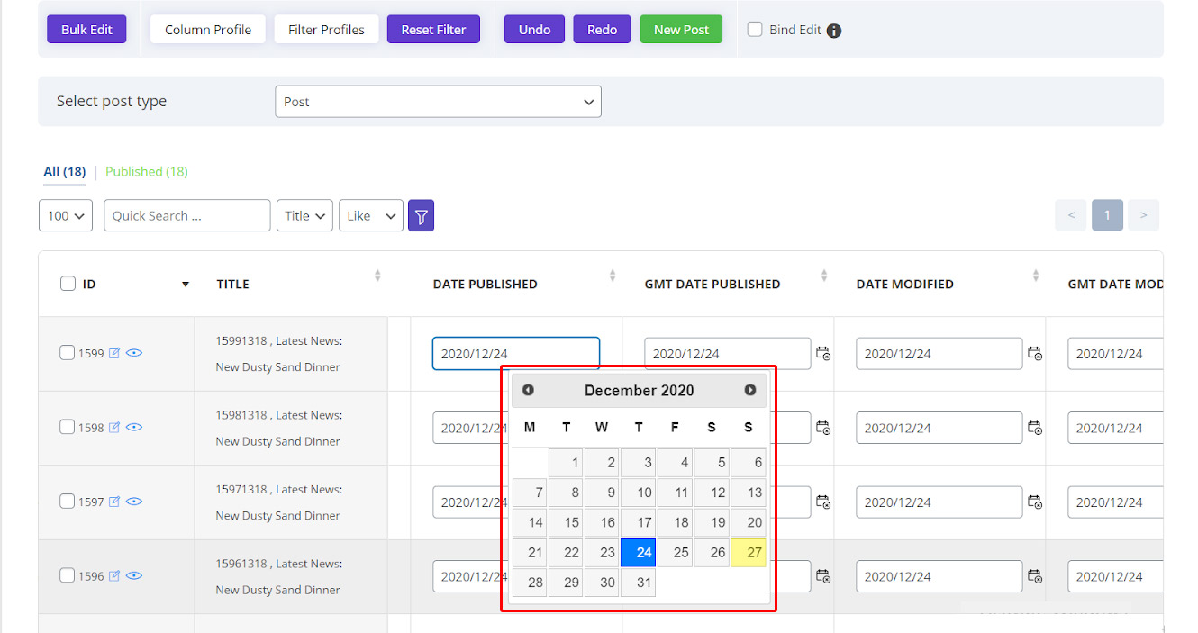Click calendar icon for row 1599 date modified
Viewport: 1198px width, 633px height.
tap(1035, 354)
